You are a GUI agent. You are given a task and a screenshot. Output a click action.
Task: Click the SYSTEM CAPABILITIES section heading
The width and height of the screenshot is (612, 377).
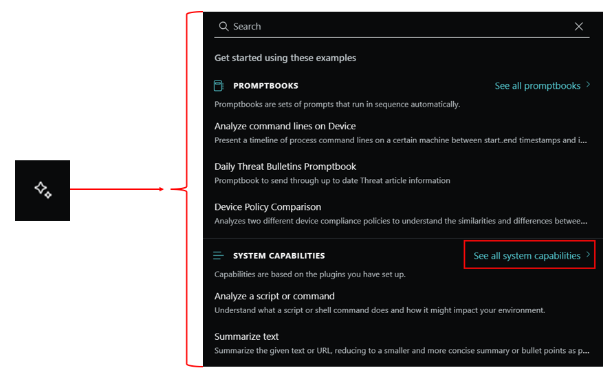pyautogui.click(x=278, y=256)
